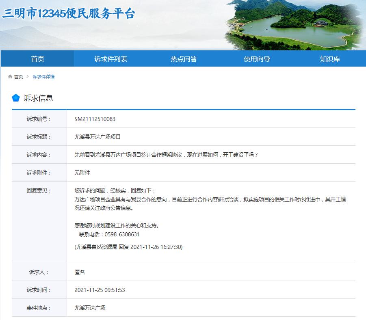
Task: Switch to the 知识库 tab
Action: pos(330,59)
